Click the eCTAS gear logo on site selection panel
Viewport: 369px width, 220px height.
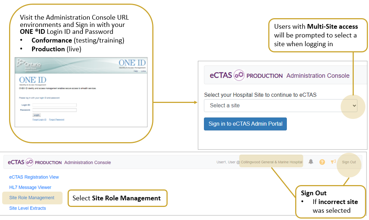(x=239, y=75)
